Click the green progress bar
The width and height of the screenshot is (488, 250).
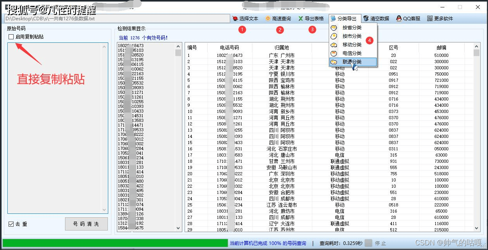(117, 242)
